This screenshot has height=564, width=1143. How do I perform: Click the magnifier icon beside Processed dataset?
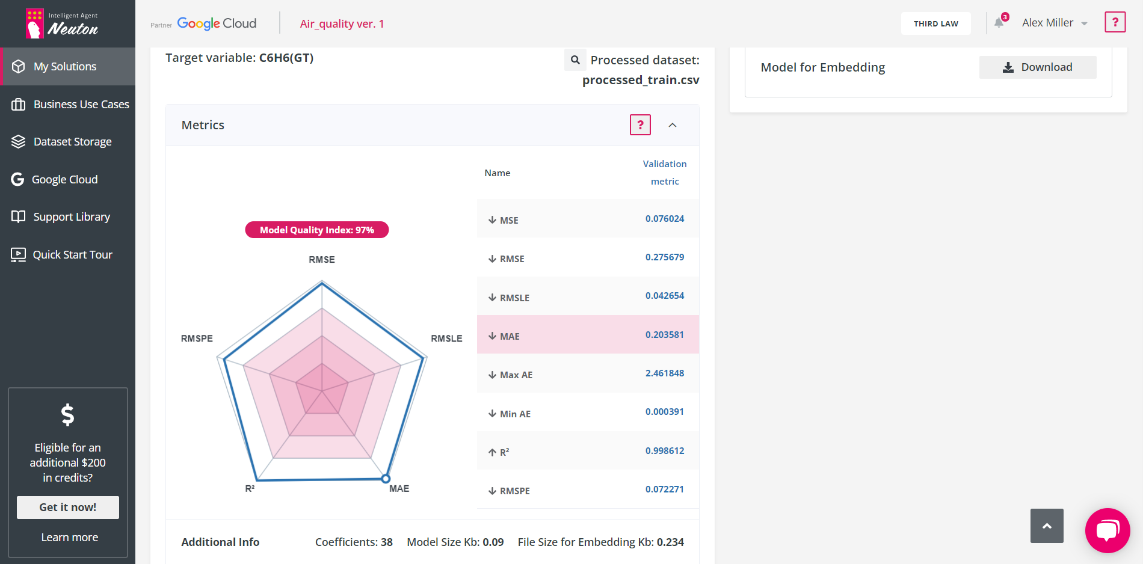(575, 60)
